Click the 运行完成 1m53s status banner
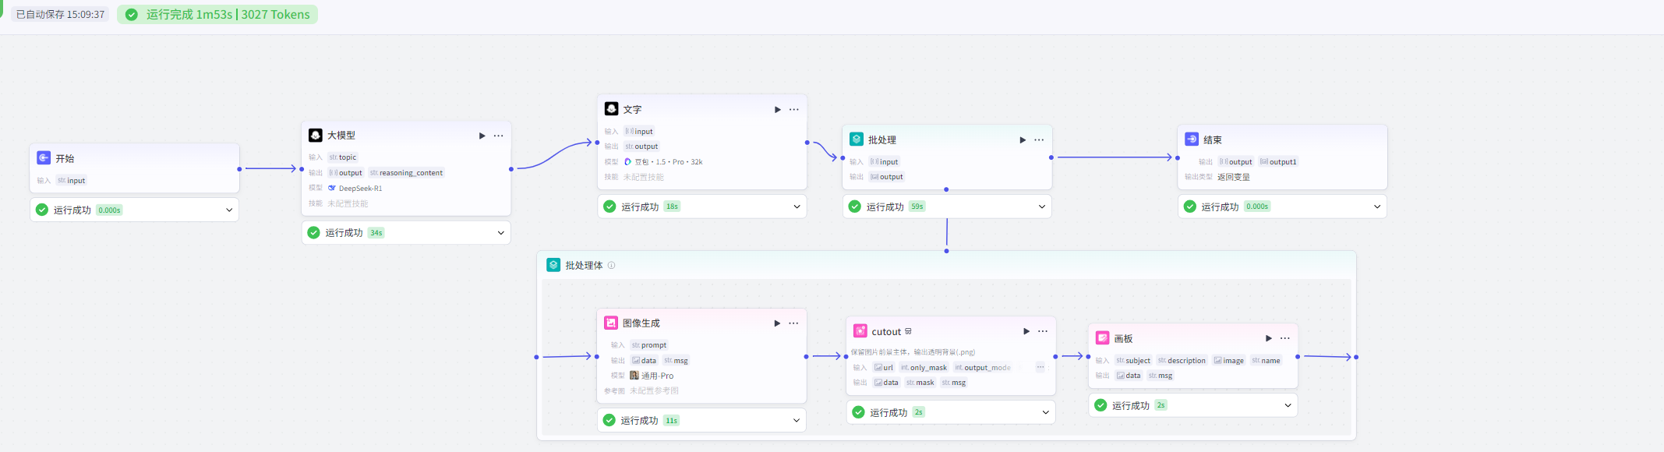Image resolution: width=1664 pixels, height=452 pixels. tap(217, 15)
